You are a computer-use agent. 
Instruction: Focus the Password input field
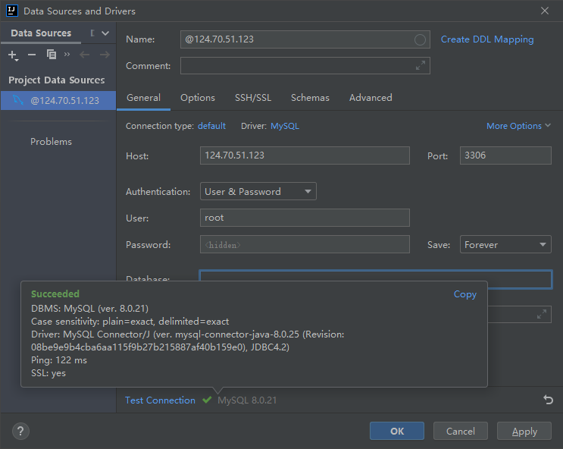tap(305, 244)
